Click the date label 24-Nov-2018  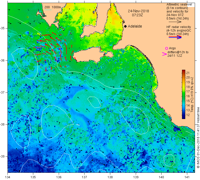[138, 11]
